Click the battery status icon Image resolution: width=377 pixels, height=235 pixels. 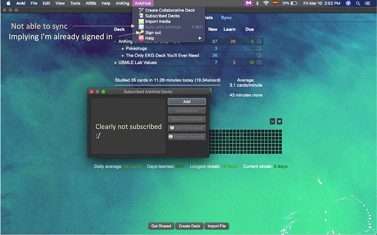[294, 3]
